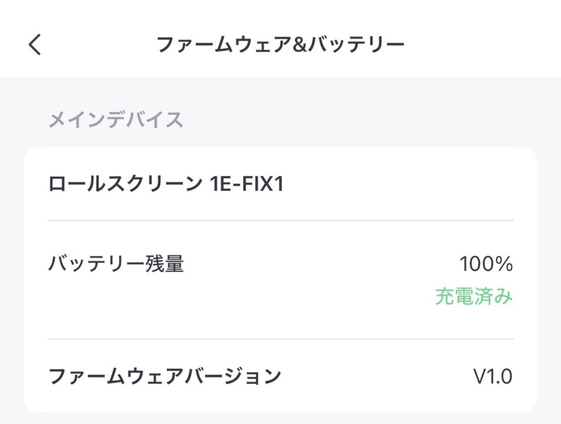Click the word バッテリー in the page title
This screenshot has width=561, height=424.
coord(356,45)
